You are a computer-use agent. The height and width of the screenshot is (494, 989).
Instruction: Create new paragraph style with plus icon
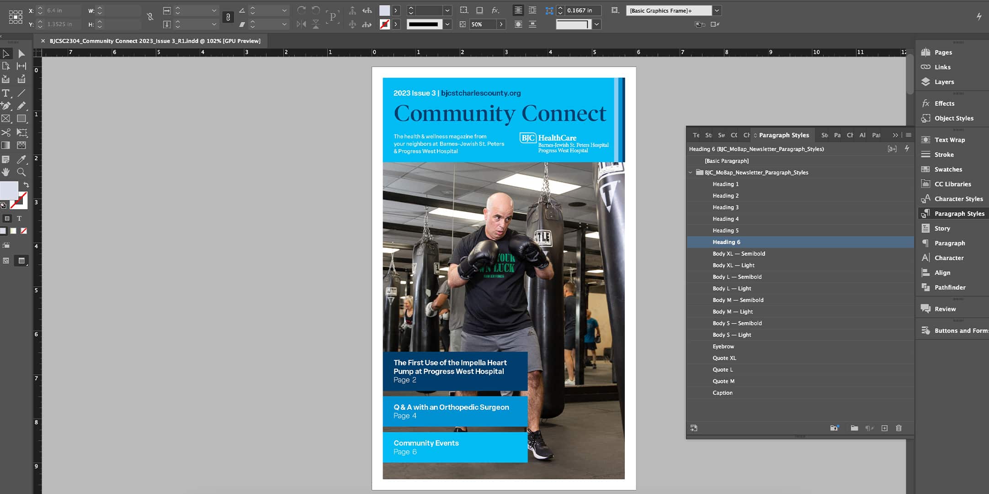tap(884, 428)
